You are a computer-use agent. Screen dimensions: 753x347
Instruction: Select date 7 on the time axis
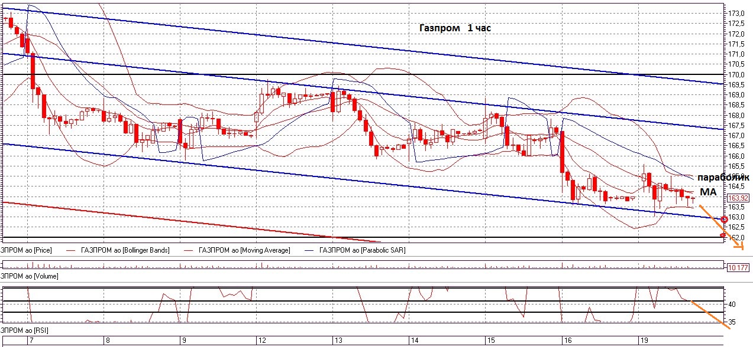pyautogui.click(x=32, y=341)
